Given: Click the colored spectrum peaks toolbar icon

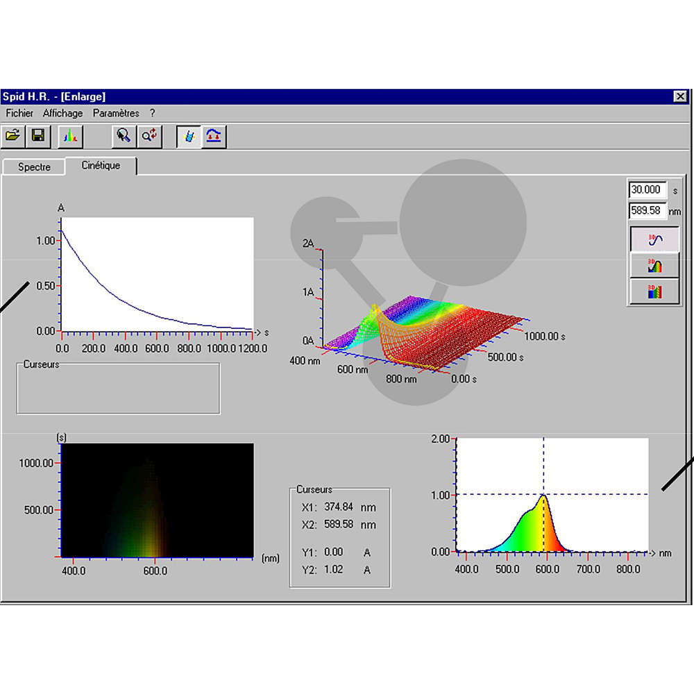Looking at the screenshot, I should [70, 136].
